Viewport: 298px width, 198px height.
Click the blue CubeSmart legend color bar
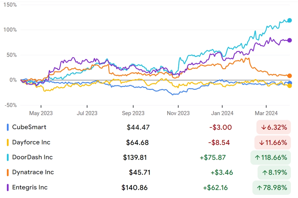pos(8,127)
